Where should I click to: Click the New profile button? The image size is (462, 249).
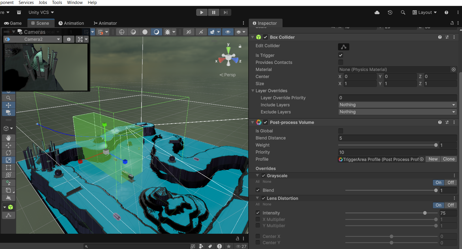tap(433, 159)
